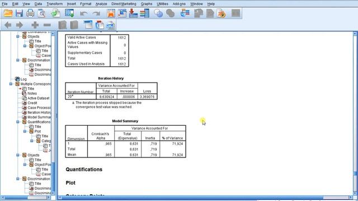The height and width of the screenshot is (201, 358).
Task: Click the Export output icon
Action: (x=55, y=13)
